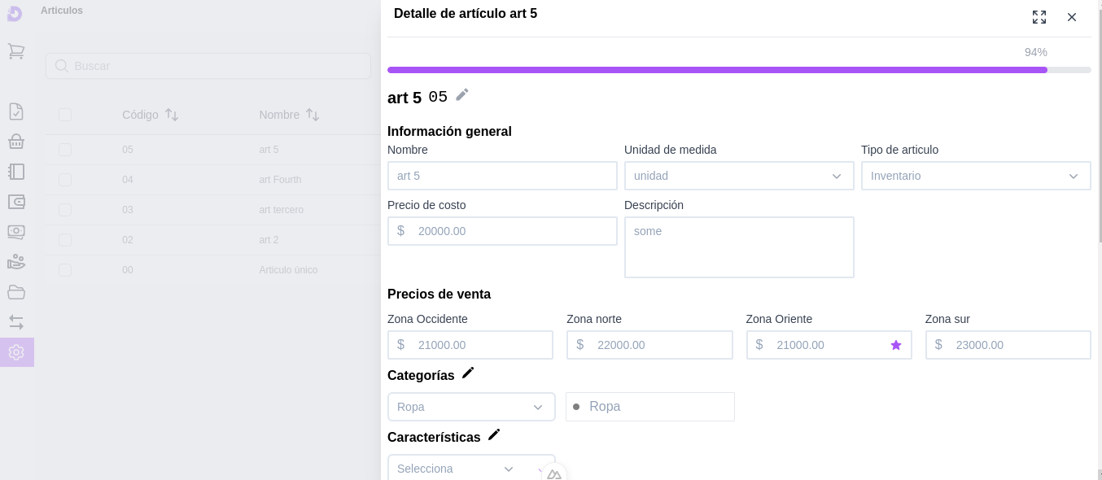
Task: Click the pencil icon beside Categorías
Action: [468, 373]
